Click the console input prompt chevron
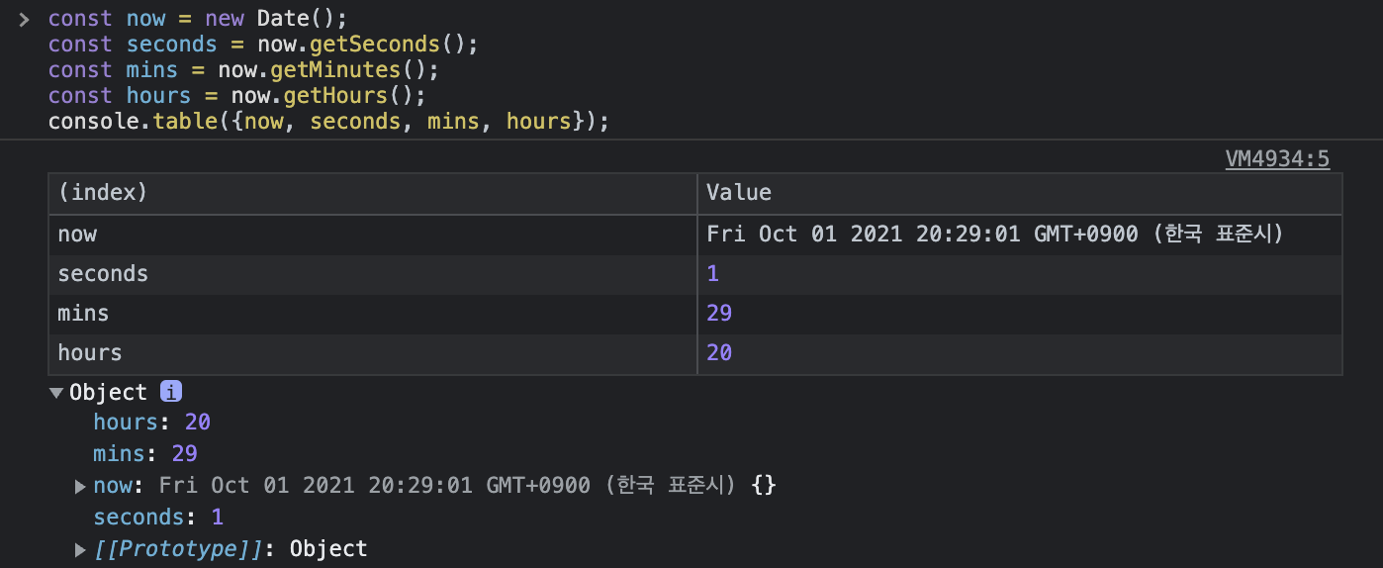Viewport: 1383px width, 568px height. [25, 19]
